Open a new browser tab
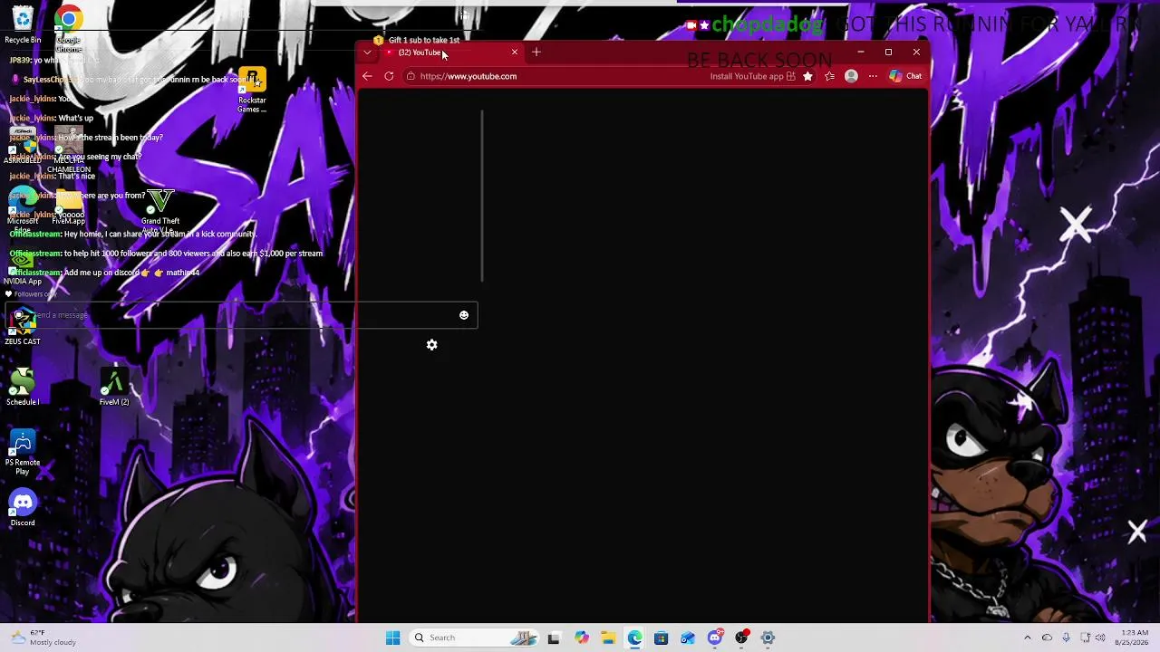 tap(536, 53)
